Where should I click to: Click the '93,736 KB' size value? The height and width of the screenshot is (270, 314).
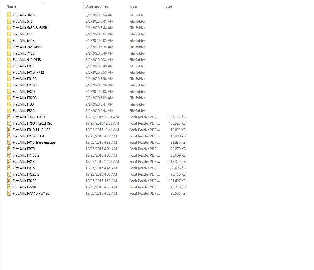(x=178, y=174)
